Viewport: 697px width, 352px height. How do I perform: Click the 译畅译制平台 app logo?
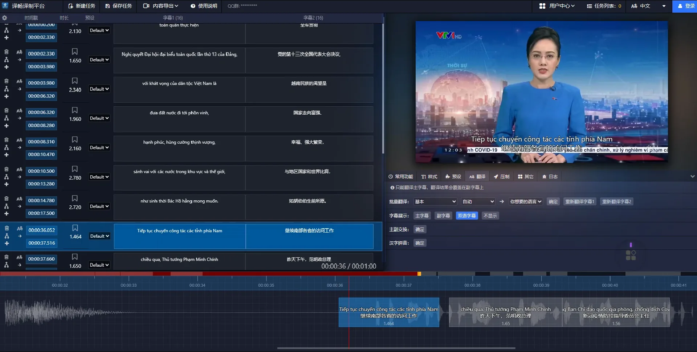[x=5, y=6]
